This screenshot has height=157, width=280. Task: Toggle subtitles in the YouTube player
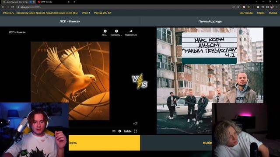pos(114,131)
